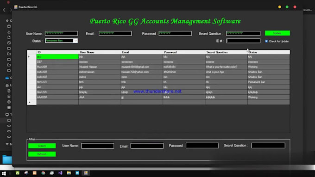Click the ID column header

tap(57, 52)
